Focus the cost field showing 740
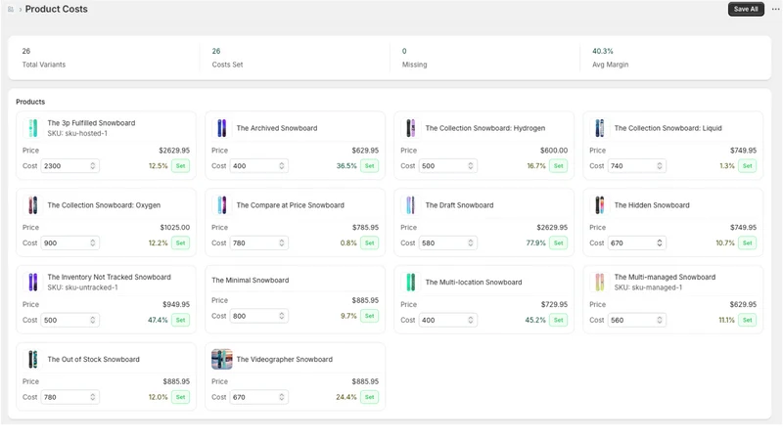This screenshot has width=783, height=440. pos(637,165)
